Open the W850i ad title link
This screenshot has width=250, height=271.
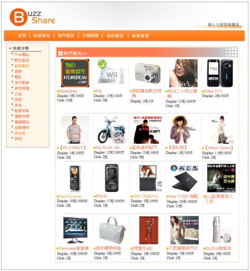pyautogui.click(x=101, y=196)
